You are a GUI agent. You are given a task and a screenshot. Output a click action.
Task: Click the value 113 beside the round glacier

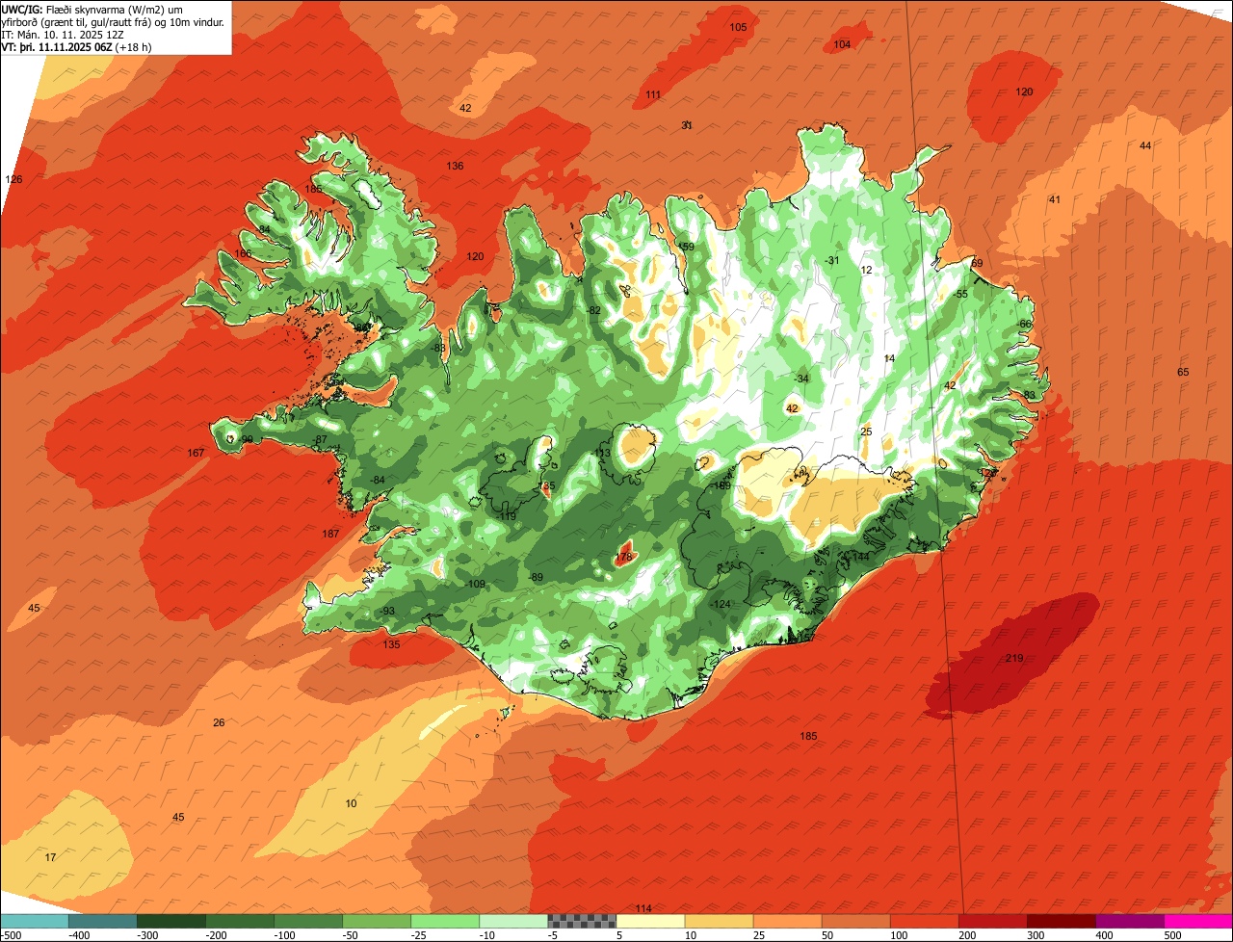pos(602,453)
